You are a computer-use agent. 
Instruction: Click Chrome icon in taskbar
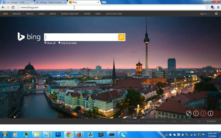coord(69,135)
